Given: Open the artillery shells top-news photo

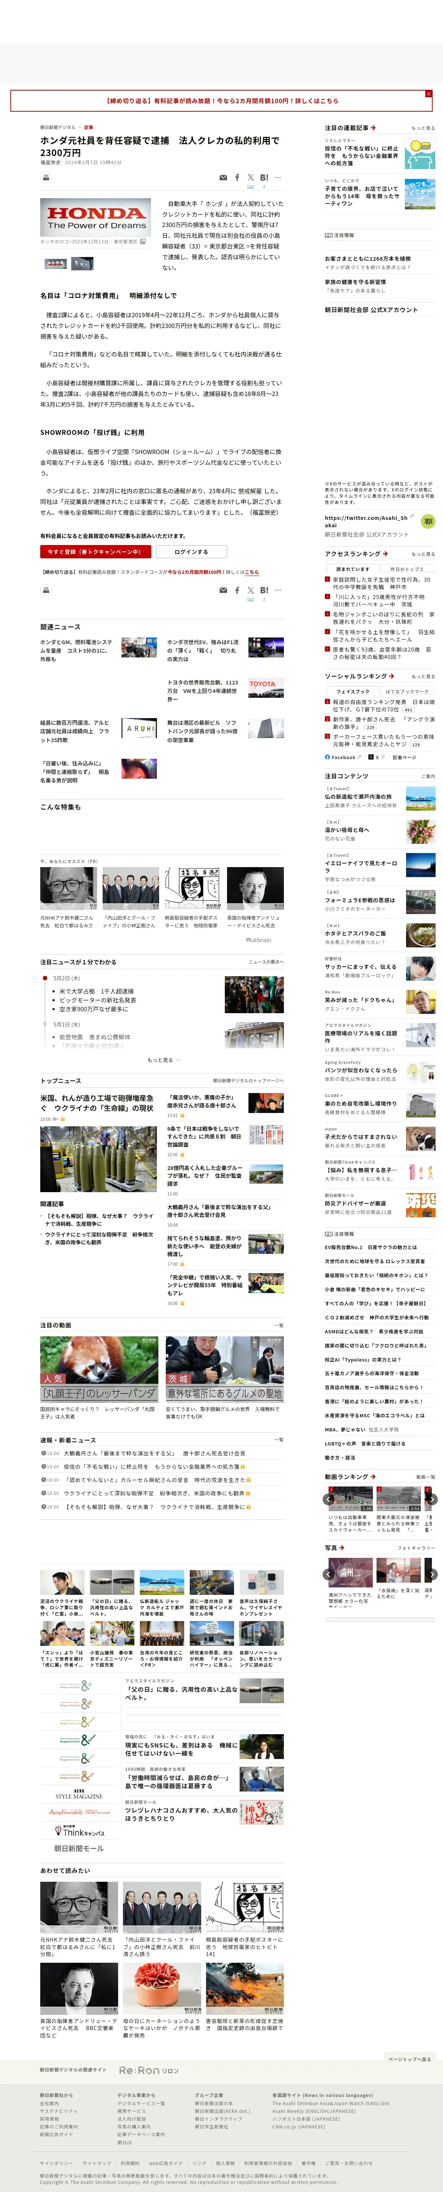Looking at the screenshot, I should point(98,1158).
